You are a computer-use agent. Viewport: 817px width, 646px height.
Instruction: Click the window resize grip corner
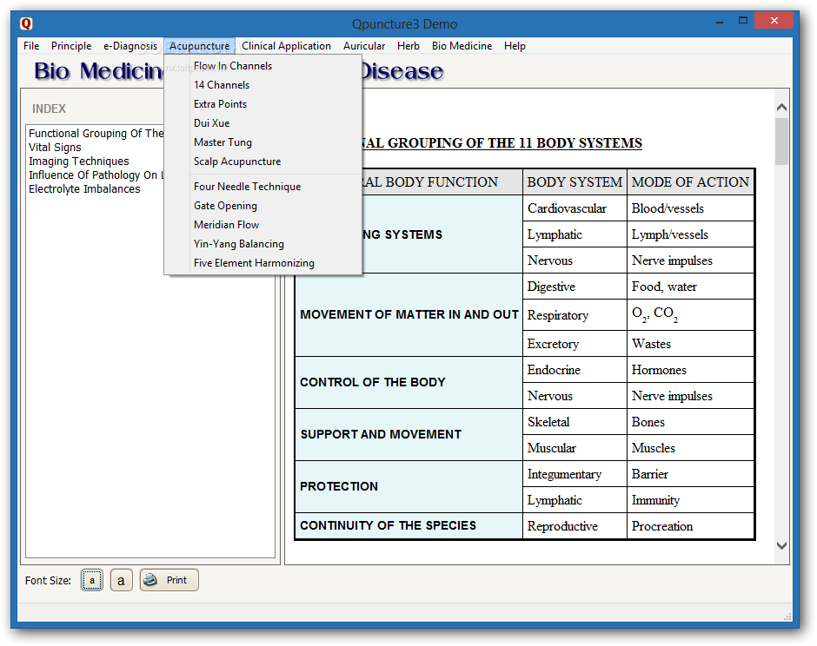(x=787, y=616)
